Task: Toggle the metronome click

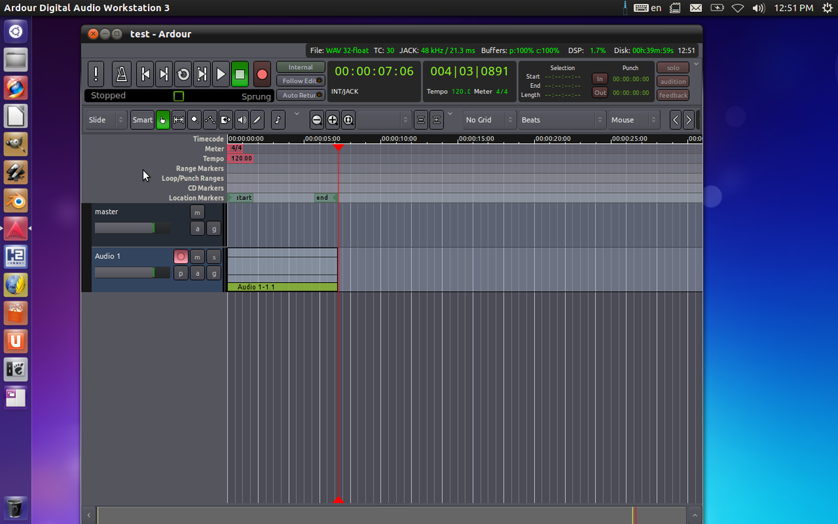Action: (x=122, y=73)
